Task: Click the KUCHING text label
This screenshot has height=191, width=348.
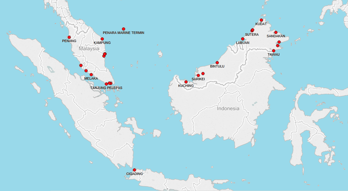Action: pyautogui.click(x=186, y=86)
